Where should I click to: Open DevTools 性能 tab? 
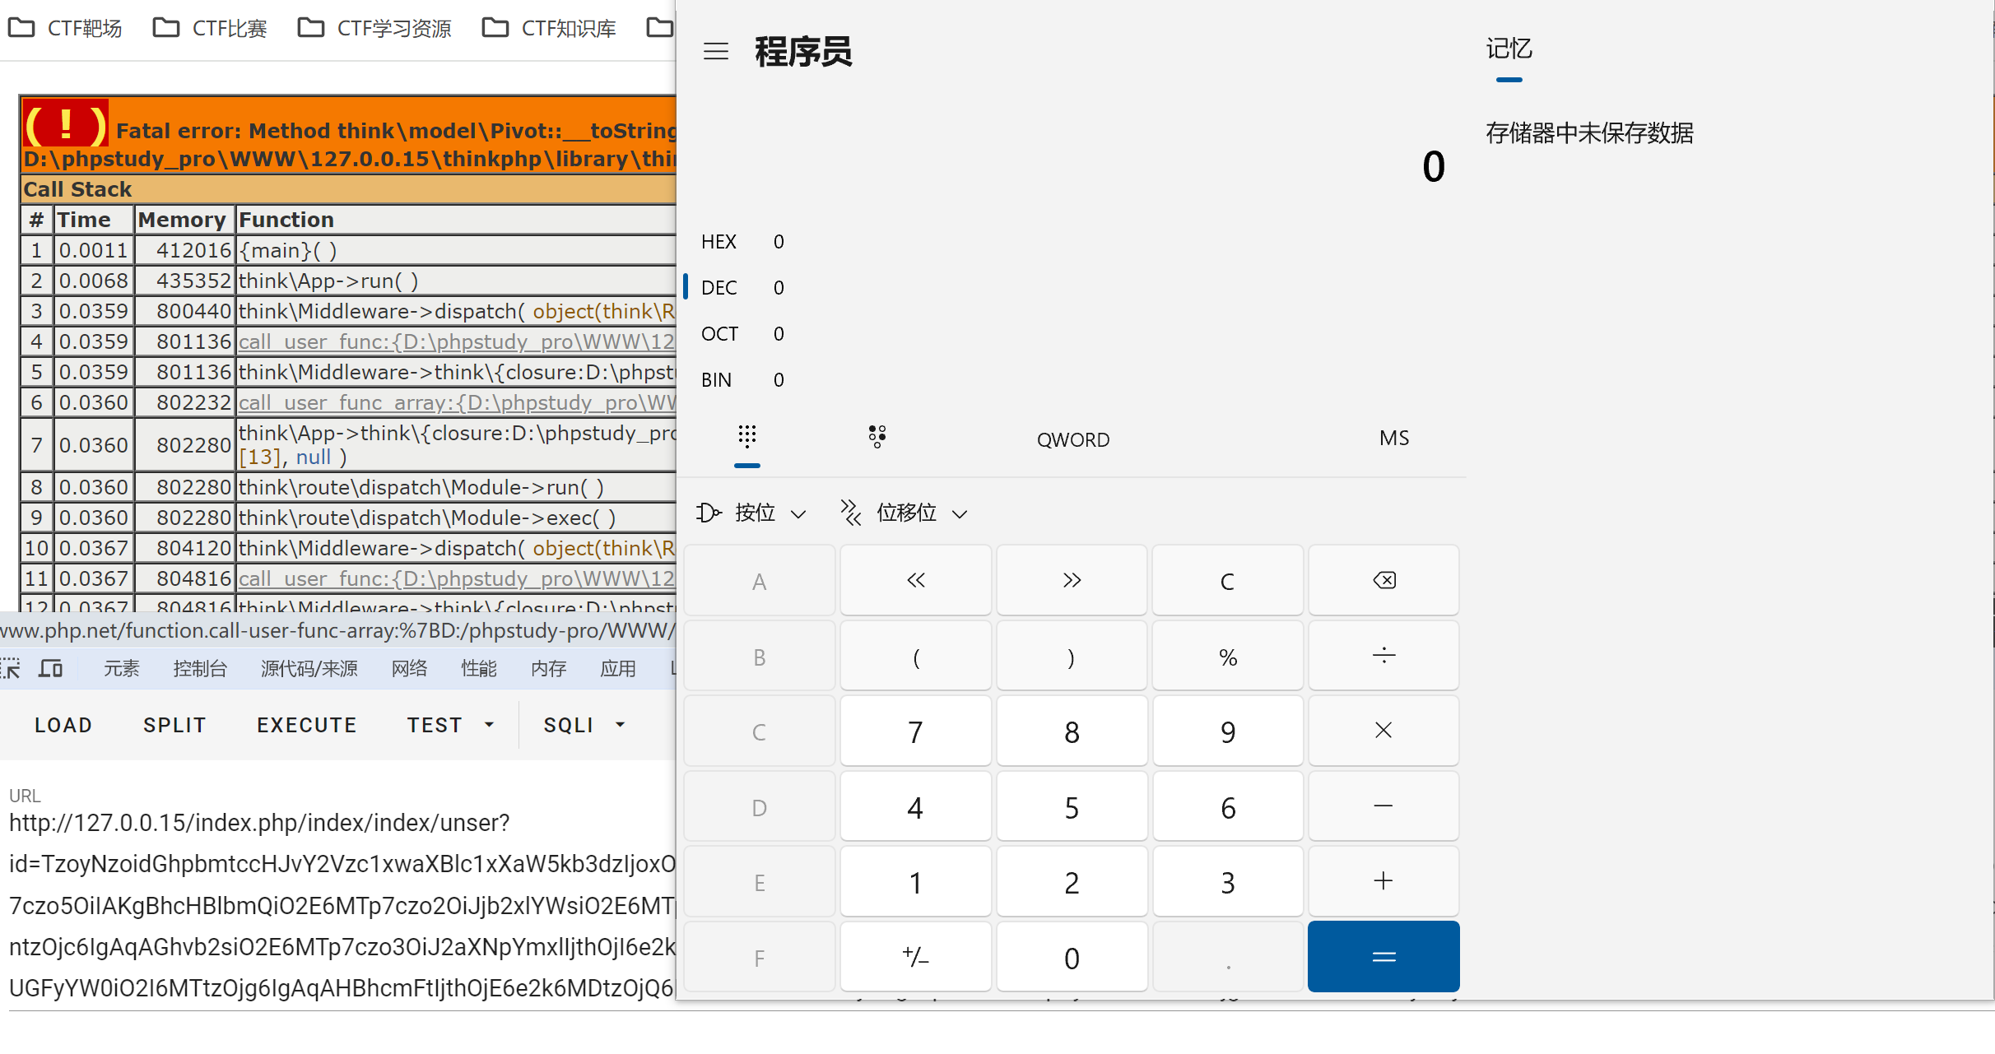point(478,668)
